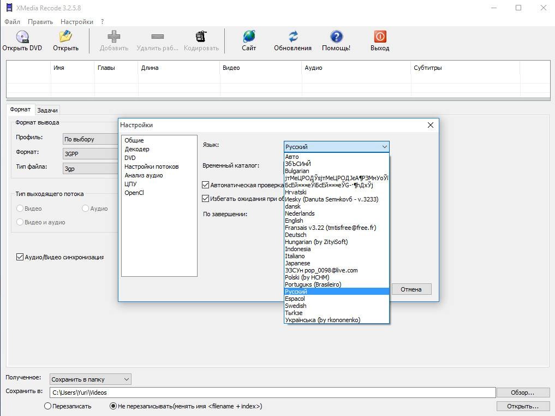Click the Выход red power icon
This screenshot has height=416, width=555.
point(380,37)
